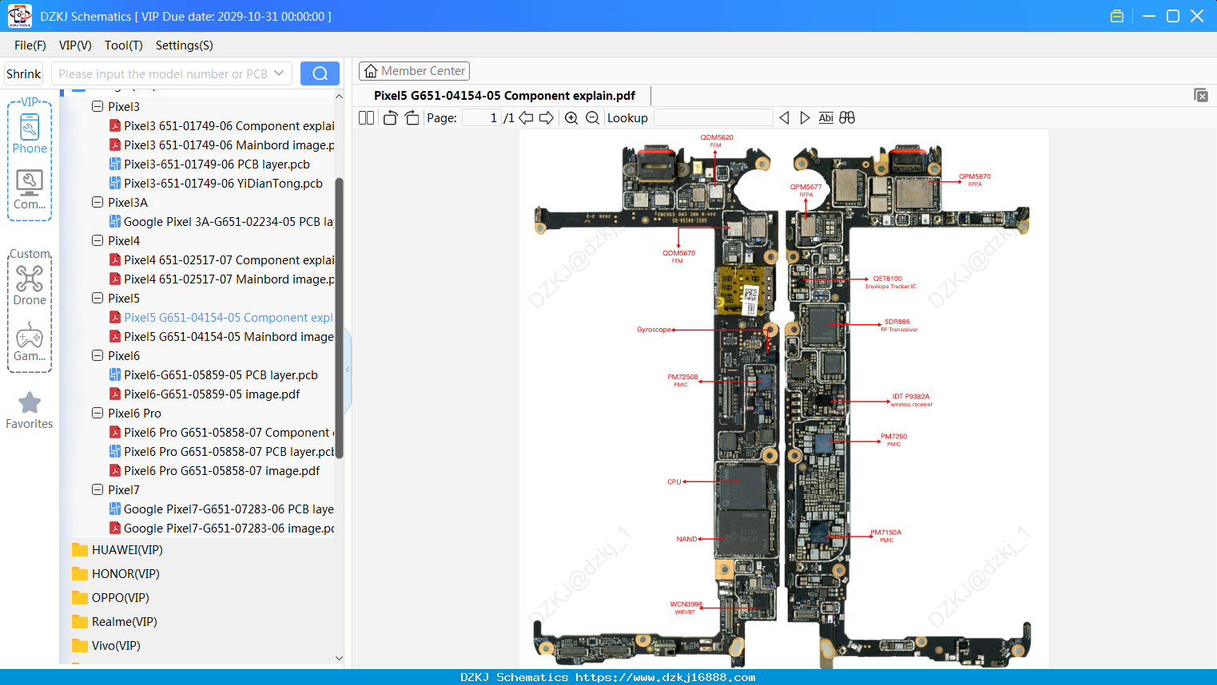Find previous lookup match
This screenshot has width=1217, height=685.
tap(784, 118)
